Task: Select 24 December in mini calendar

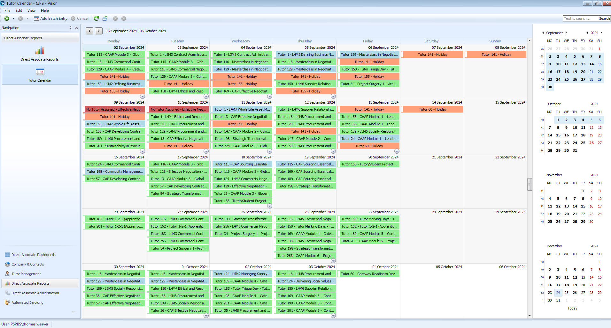Action: pyautogui.click(x=558, y=293)
